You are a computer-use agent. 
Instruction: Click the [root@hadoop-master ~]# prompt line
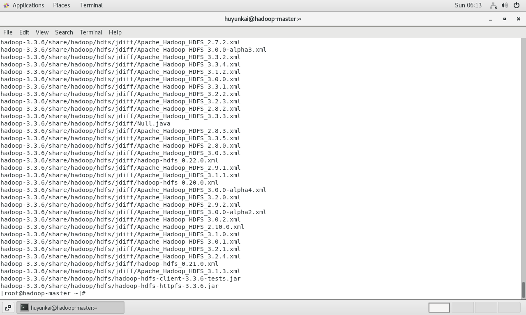coord(43,293)
